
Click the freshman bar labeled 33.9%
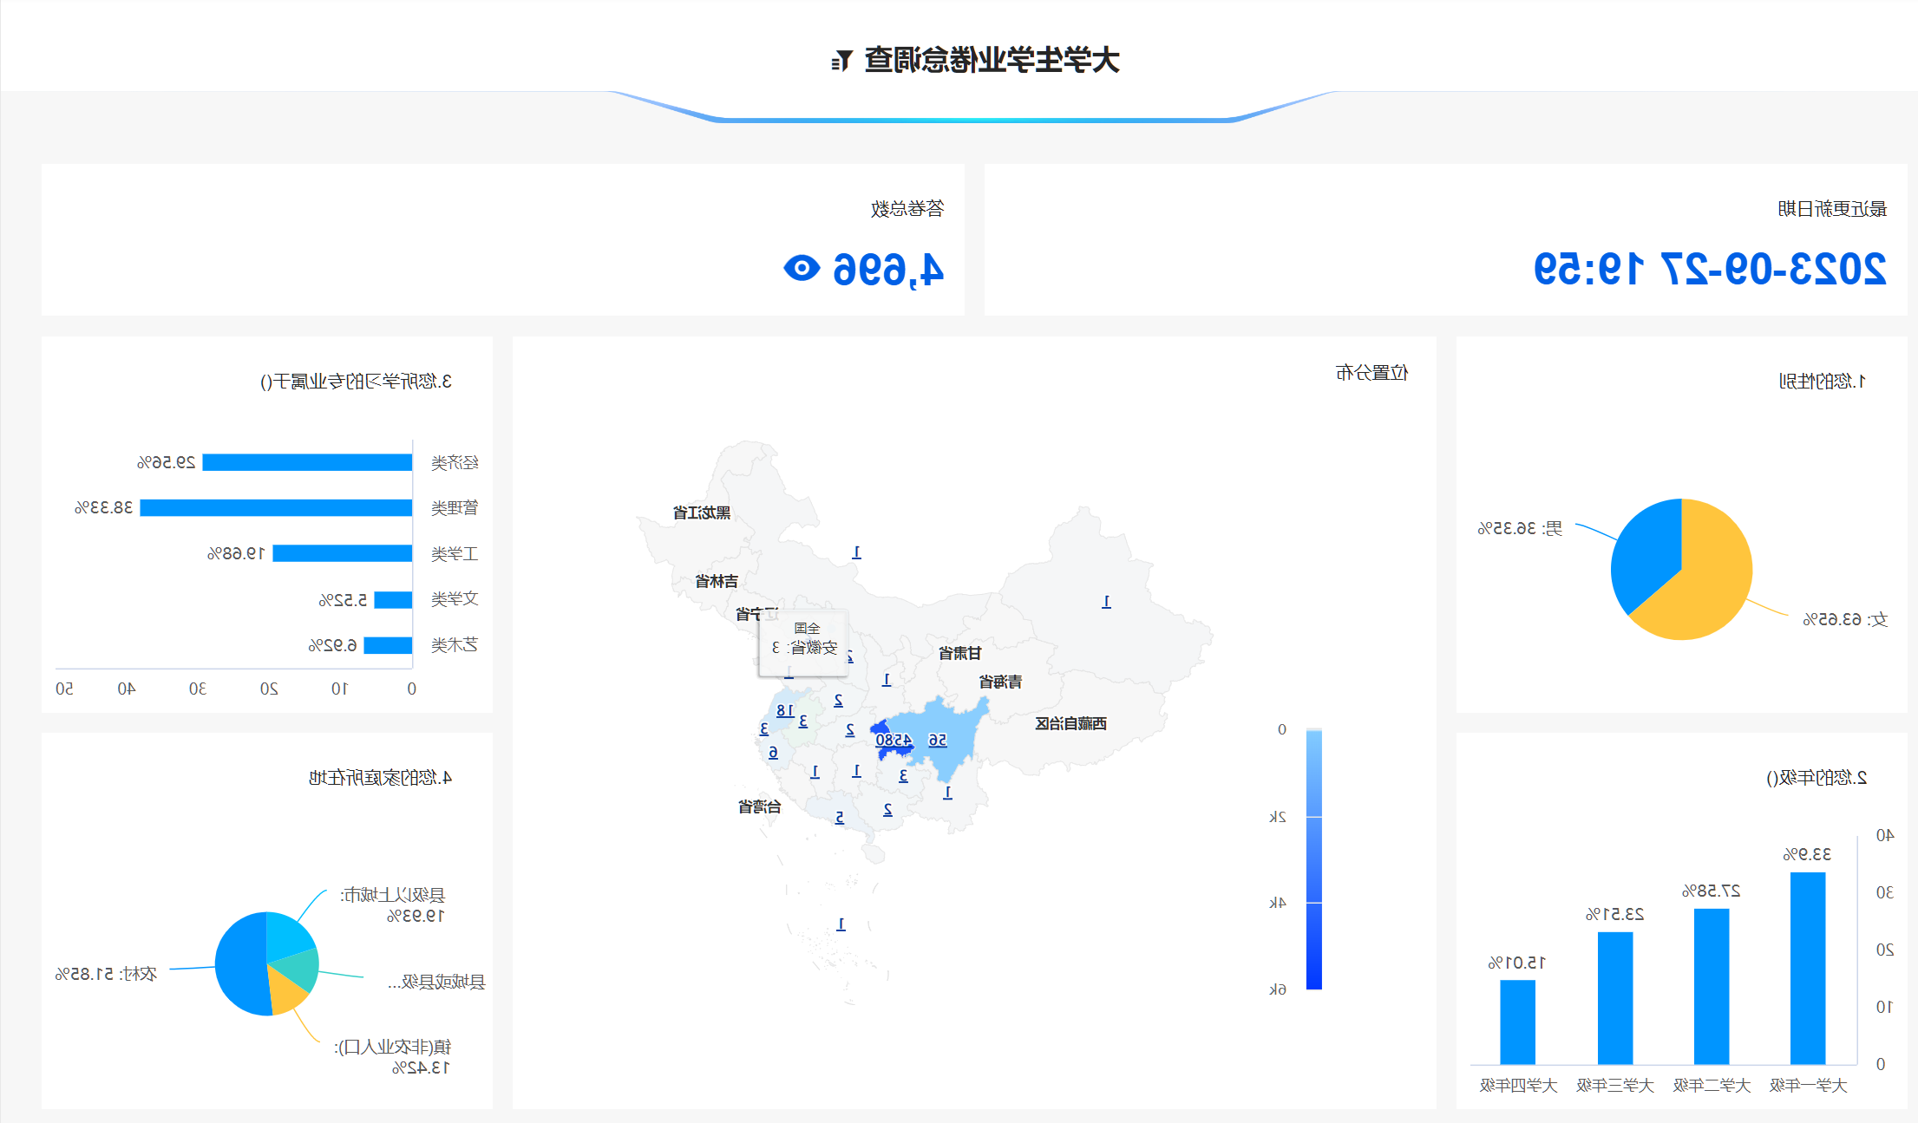pos(1807,967)
